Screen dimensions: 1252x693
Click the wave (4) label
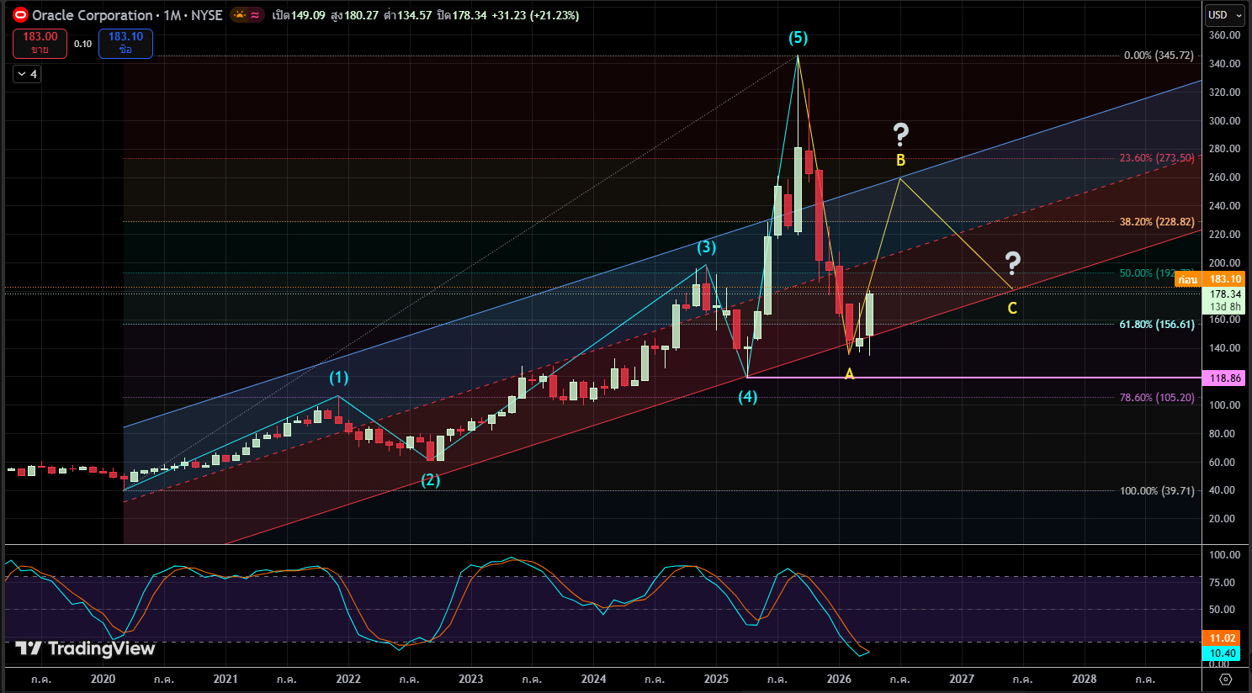[x=747, y=397]
